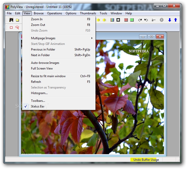Viewport: 187px width, 169px height.
Task: Click the first yellow half-circle brightness icon
Action: point(99,20)
